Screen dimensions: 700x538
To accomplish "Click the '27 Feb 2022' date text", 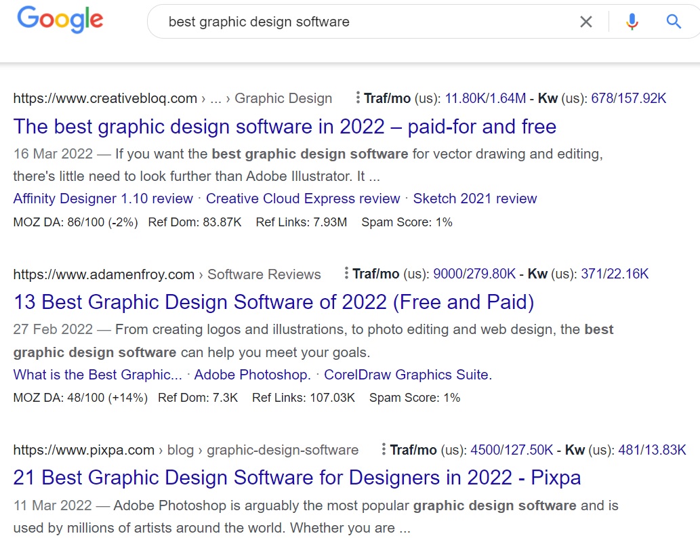I will [53, 329].
